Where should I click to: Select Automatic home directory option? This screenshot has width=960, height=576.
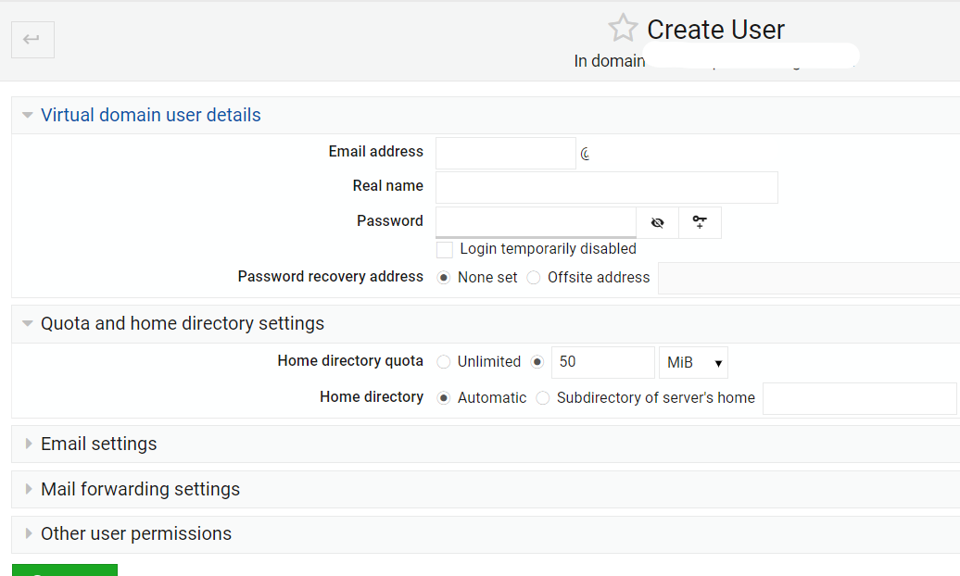(x=444, y=398)
